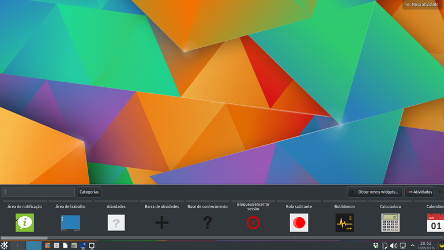Select the Calculadora widget icon
This screenshot has height=250, width=444.
pyautogui.click(x=390, y=222)
